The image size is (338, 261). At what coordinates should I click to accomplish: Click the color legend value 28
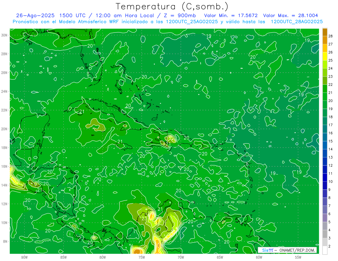coord(331,36)
